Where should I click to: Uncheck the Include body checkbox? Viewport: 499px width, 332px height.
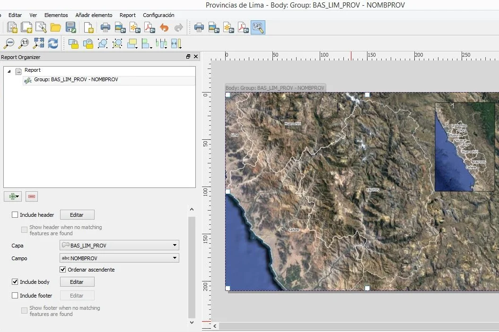point(15,282)
